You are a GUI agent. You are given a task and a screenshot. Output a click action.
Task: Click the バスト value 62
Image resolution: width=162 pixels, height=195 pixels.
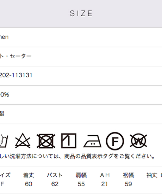[55, 184]
